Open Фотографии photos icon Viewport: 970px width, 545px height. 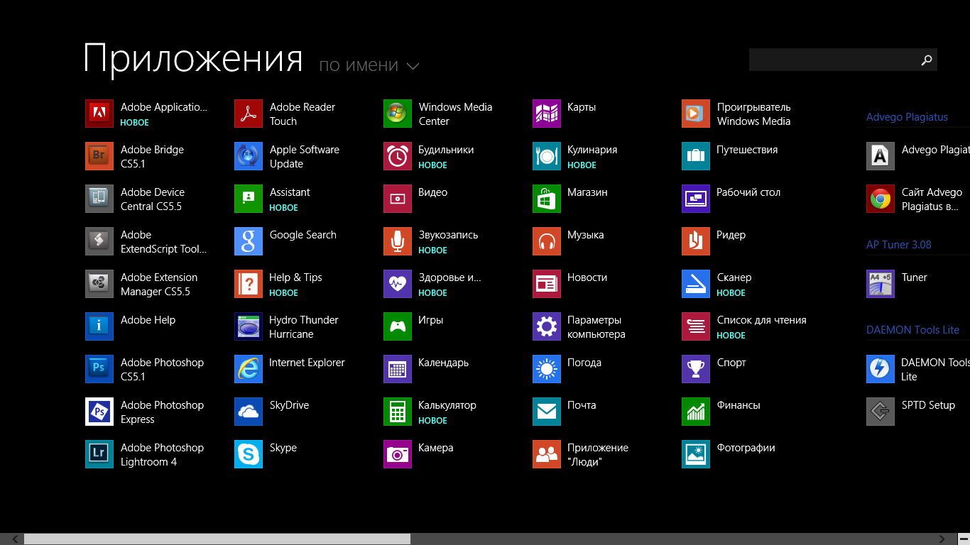(x=696, y=454)
